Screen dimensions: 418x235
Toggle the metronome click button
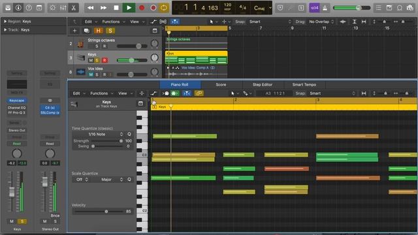click(x=325, y=8)
